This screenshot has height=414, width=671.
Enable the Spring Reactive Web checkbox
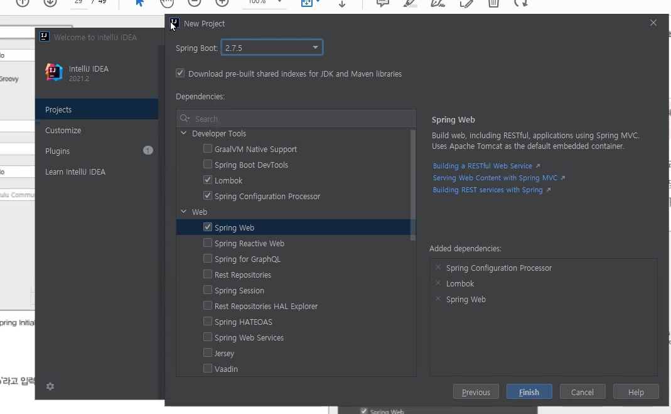[x=208, y=242]
